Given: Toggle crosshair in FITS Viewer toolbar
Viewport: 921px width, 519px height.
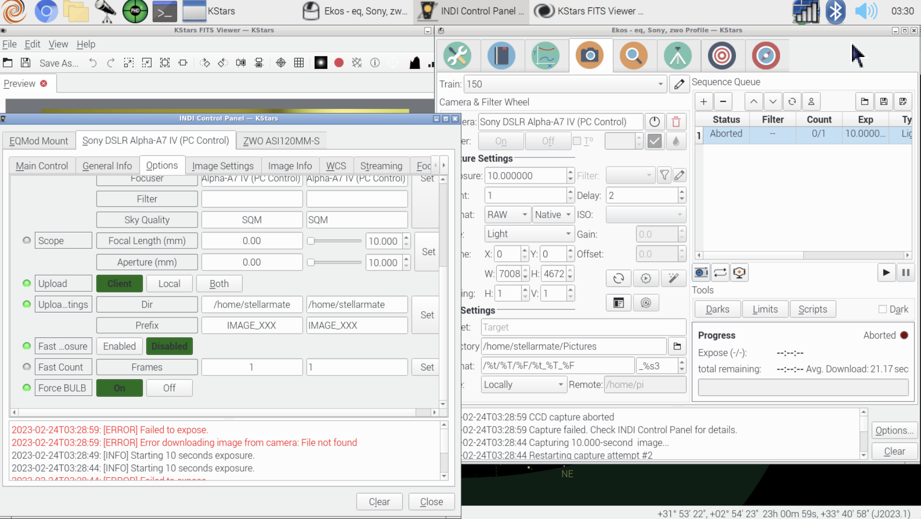Looking at the screenshot, I should pyautogui.click(x=281, y=62).
